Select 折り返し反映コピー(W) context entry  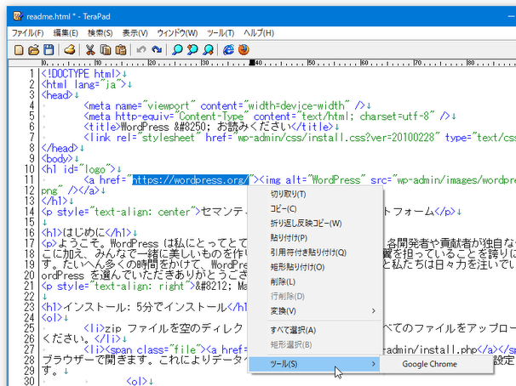[x=316, y=224]
